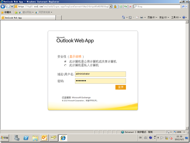The height and width of the screenshot is (143, 190).
Task: Expand the Tools (工具) dropdown menu
Action: click(x=176, y=18)
